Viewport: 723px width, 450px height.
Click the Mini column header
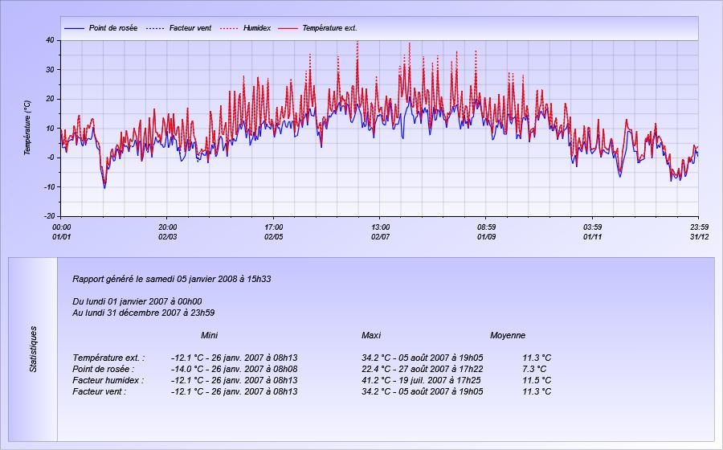(210, 335)
